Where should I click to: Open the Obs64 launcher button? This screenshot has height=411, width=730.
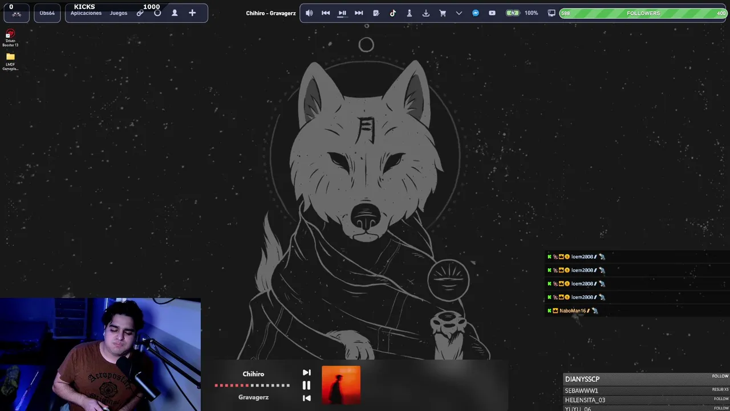coord(47,13)
